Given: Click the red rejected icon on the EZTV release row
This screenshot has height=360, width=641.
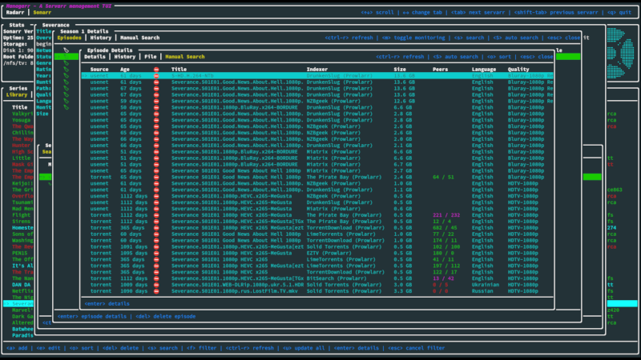Looking at the screenshot, I should coord(156,254).
